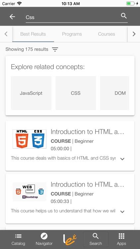Screen dimensions: 140x249
Task: Choose the JavaScript related concept
Action: (31, 93)
